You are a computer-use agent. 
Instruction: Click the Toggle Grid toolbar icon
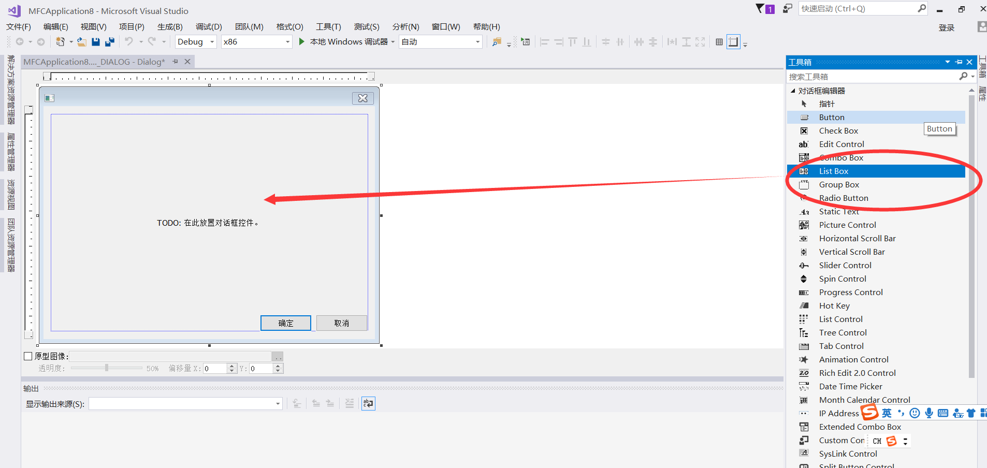tap(719, 42)
